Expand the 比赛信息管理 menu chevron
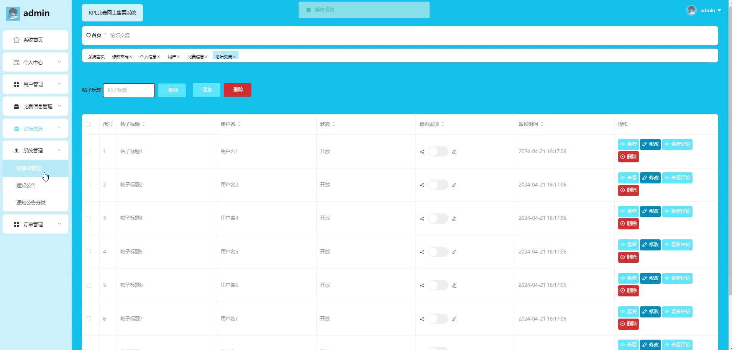 click(59, 106)
